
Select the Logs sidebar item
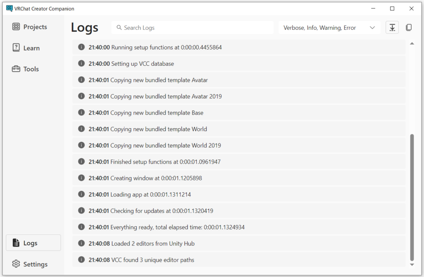pos(33,243)
